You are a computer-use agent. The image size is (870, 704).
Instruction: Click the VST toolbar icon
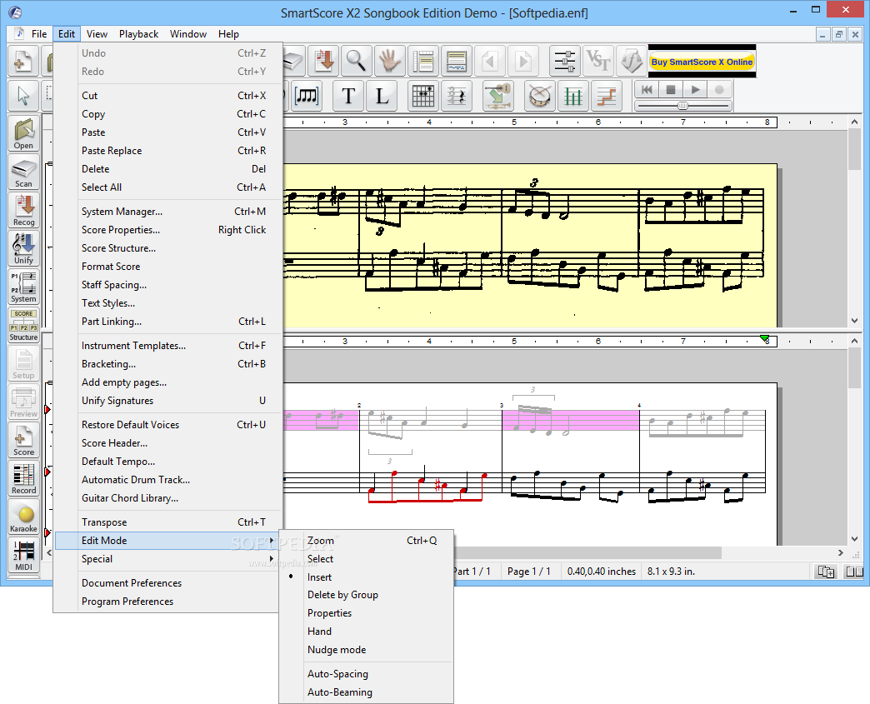(598, 61)
